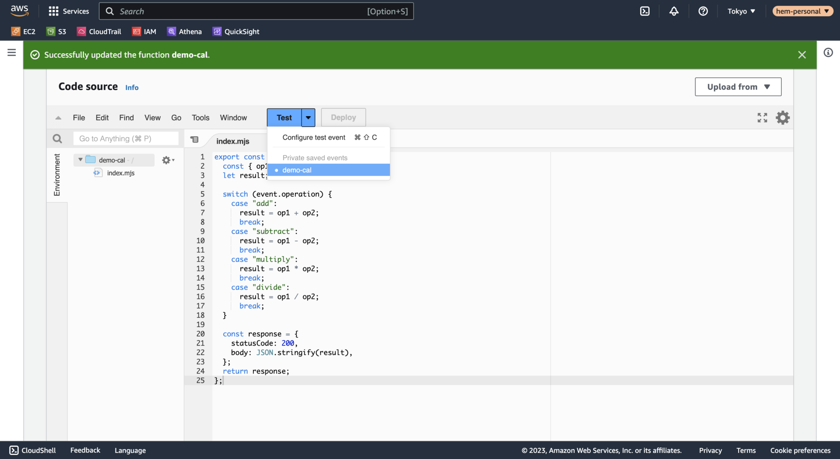Open the left navigation hamburger menu
Screen dimensions: 840x459
pyautogui.click(x=11, y=52)
